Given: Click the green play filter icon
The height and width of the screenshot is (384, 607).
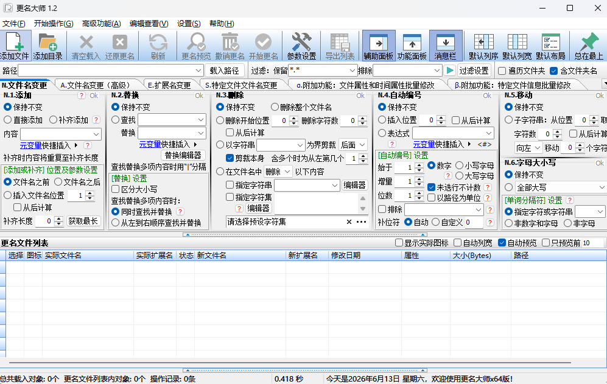Looking at the screenshot, I should pyautogui.click(x=449, y=71).
